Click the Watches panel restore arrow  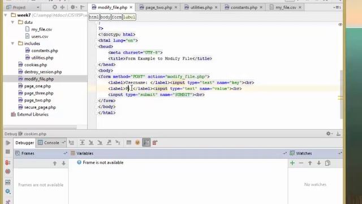coord(339,154)
